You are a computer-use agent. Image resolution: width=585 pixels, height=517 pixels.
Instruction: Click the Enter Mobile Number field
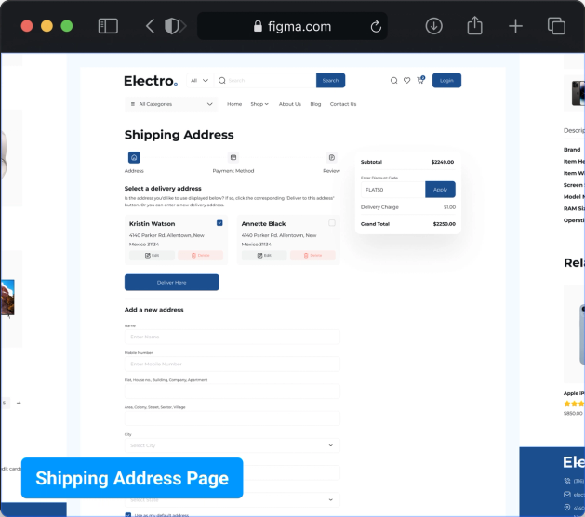click(x=233, y=365)
